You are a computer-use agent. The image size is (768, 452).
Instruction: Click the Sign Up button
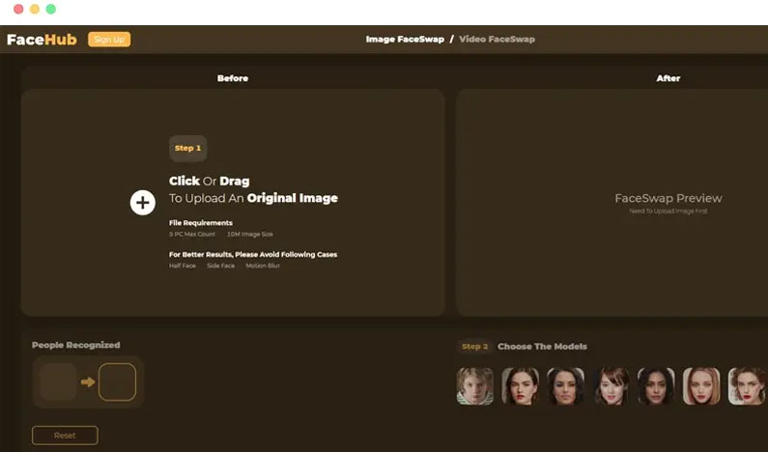click(x=109, y=40)
